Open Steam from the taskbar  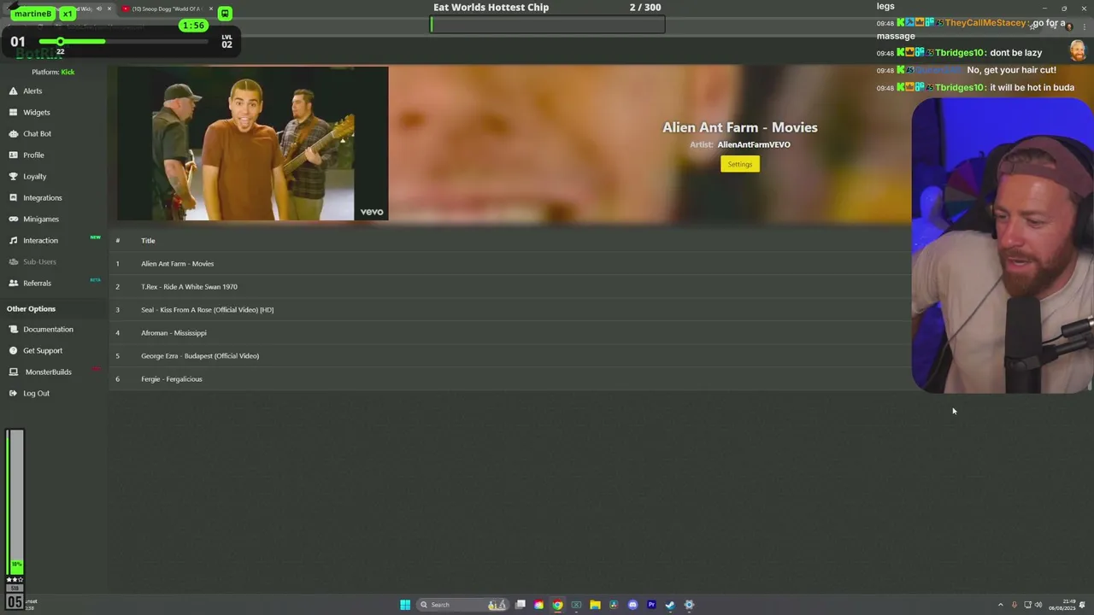tap(670, 605)
